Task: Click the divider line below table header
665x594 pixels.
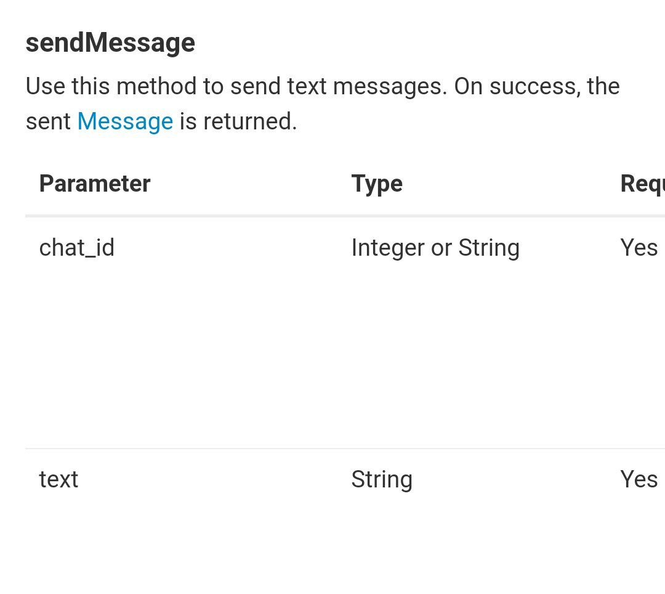Action: [345, 216]
